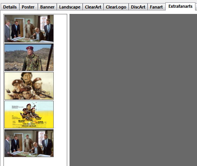Screen dimensions: 197x166
Task: Switch to the ClearLogo tab
Action: [116, 7]
